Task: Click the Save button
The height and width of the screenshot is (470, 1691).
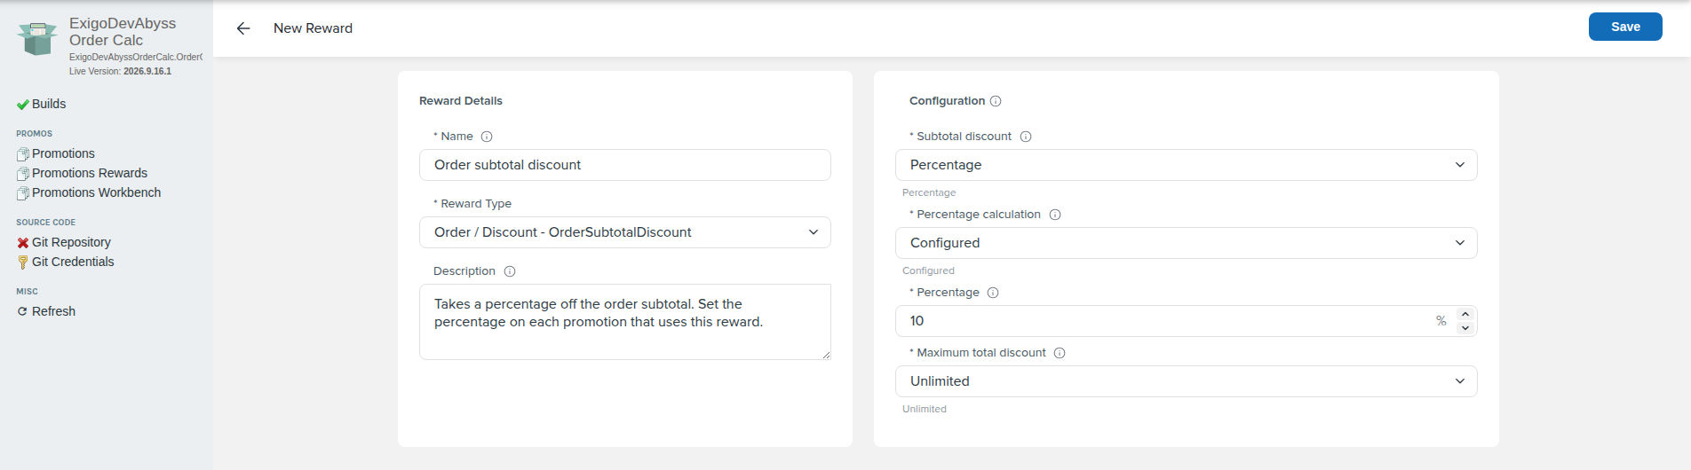Action: click(1625, 27)
